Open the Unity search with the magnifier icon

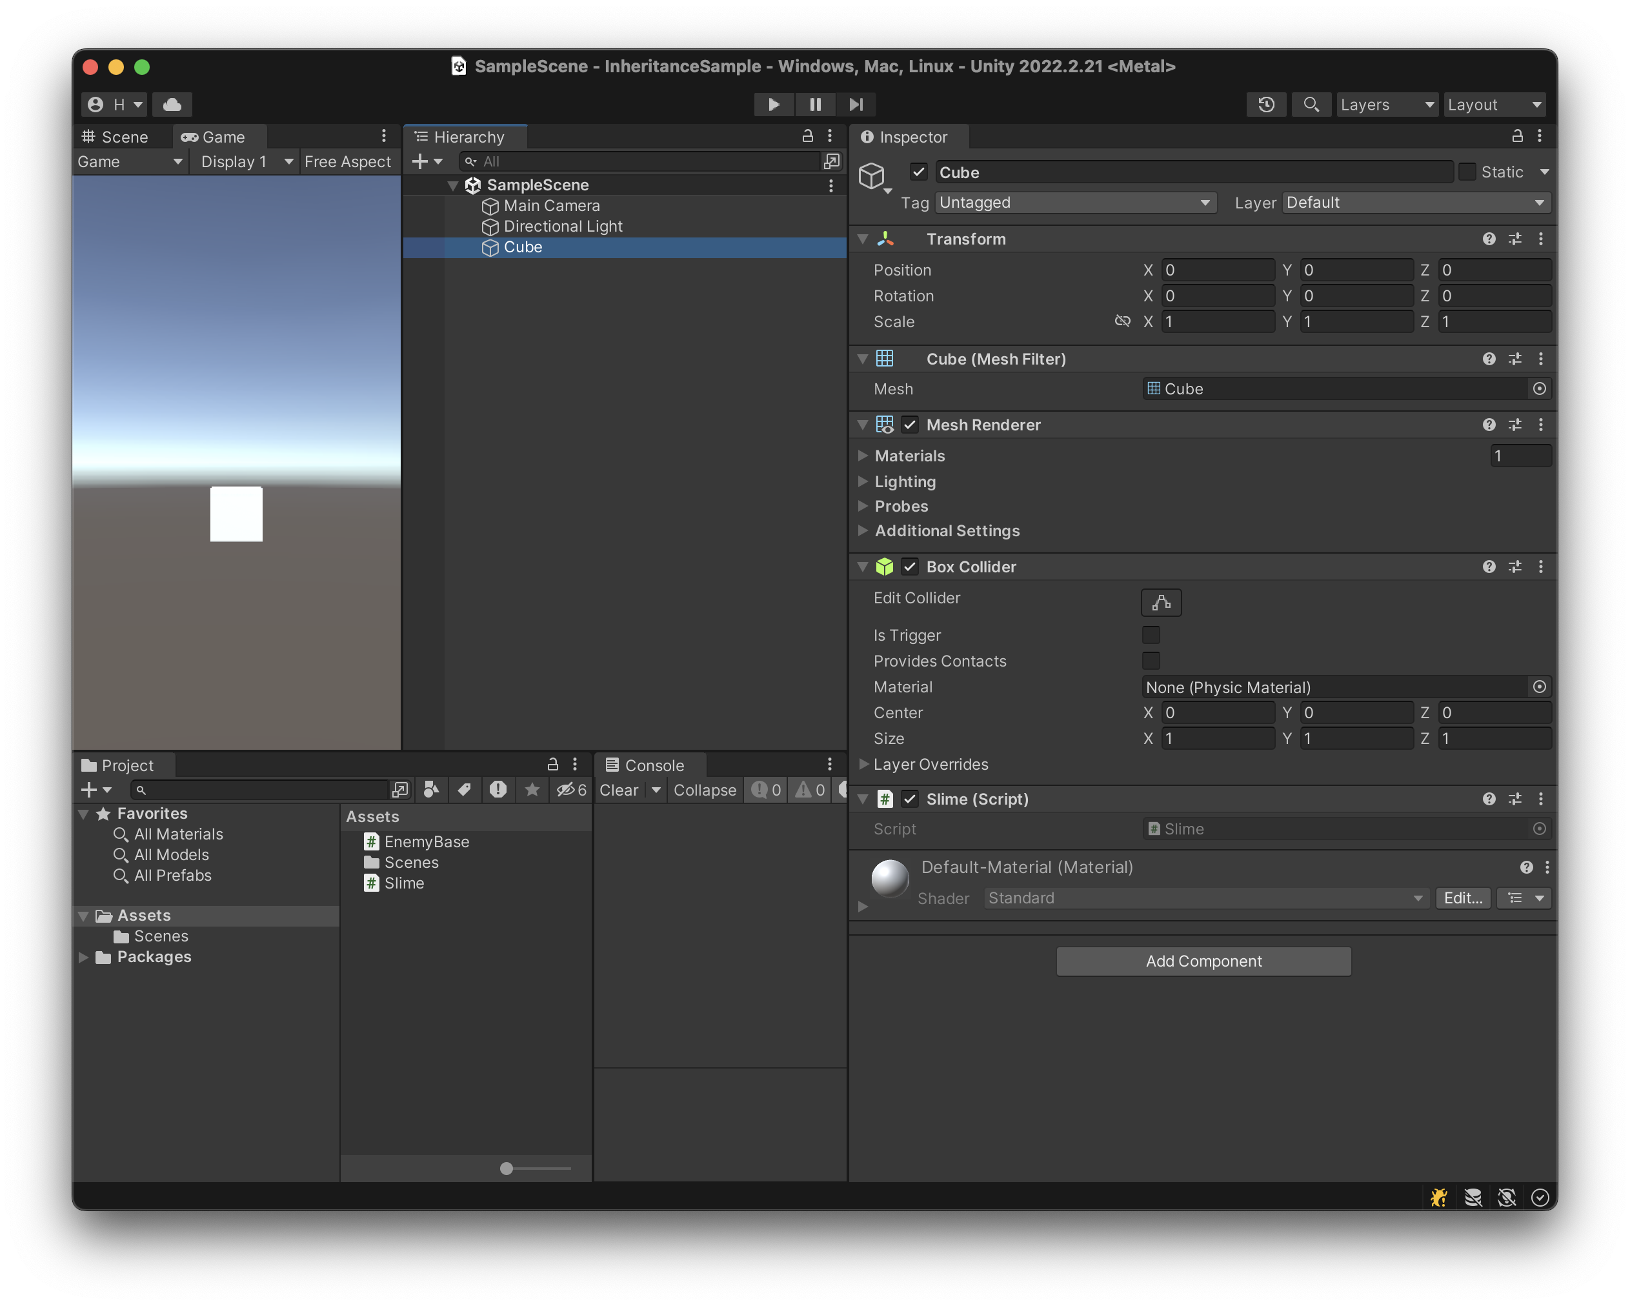click(1311, 105)
